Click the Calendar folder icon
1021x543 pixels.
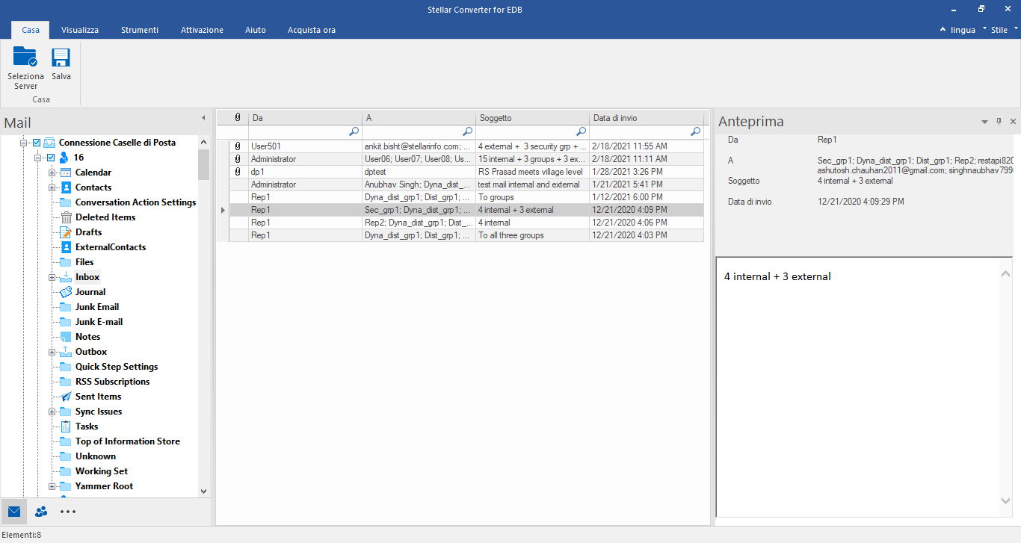(x=66, y=173)
